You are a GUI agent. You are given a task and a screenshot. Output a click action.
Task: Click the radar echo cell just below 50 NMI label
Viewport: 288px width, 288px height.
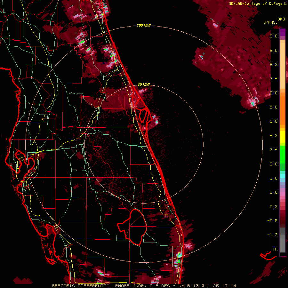(x=143, y=91)
